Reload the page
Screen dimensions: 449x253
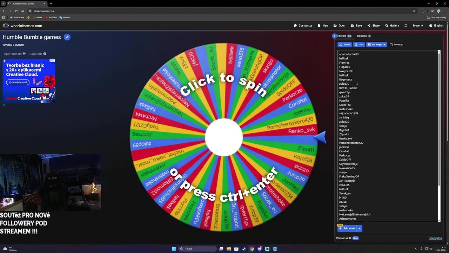(16, 11)
